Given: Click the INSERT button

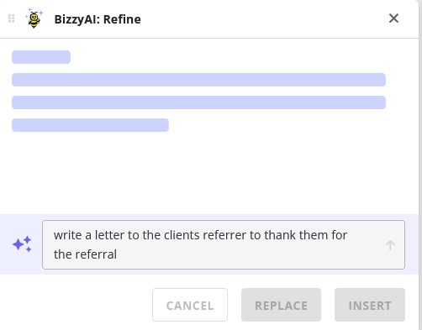Looking at the screenshot, I should pyautogui.click(x=370, y=305).
